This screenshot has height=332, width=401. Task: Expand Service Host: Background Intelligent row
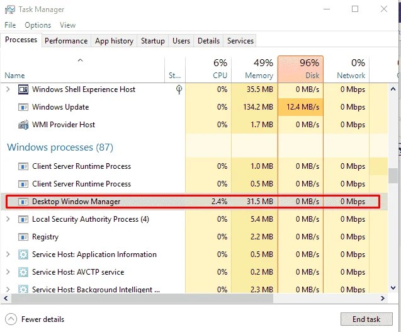coord(8,290)
